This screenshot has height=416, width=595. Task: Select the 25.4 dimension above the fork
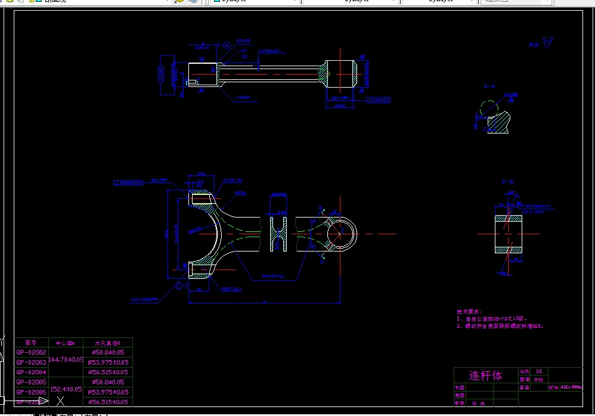(x=202, y=174)
